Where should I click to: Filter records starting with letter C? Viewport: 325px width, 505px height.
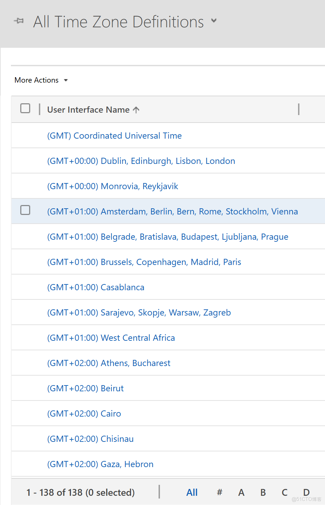(x=284, y=492)
